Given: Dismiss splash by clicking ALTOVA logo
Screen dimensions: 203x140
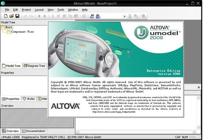Looking at the screenshot, I should coord(65,106).
